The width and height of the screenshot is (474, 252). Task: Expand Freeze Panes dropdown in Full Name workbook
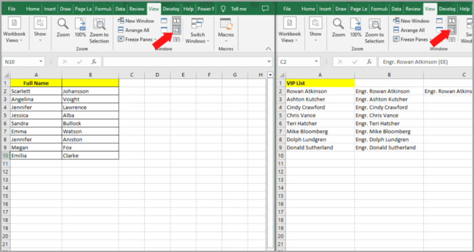(x=137, y=39)
